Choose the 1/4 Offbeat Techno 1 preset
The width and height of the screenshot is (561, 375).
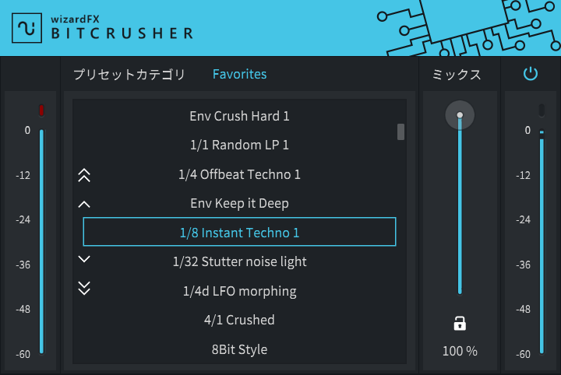coord(239,174)
